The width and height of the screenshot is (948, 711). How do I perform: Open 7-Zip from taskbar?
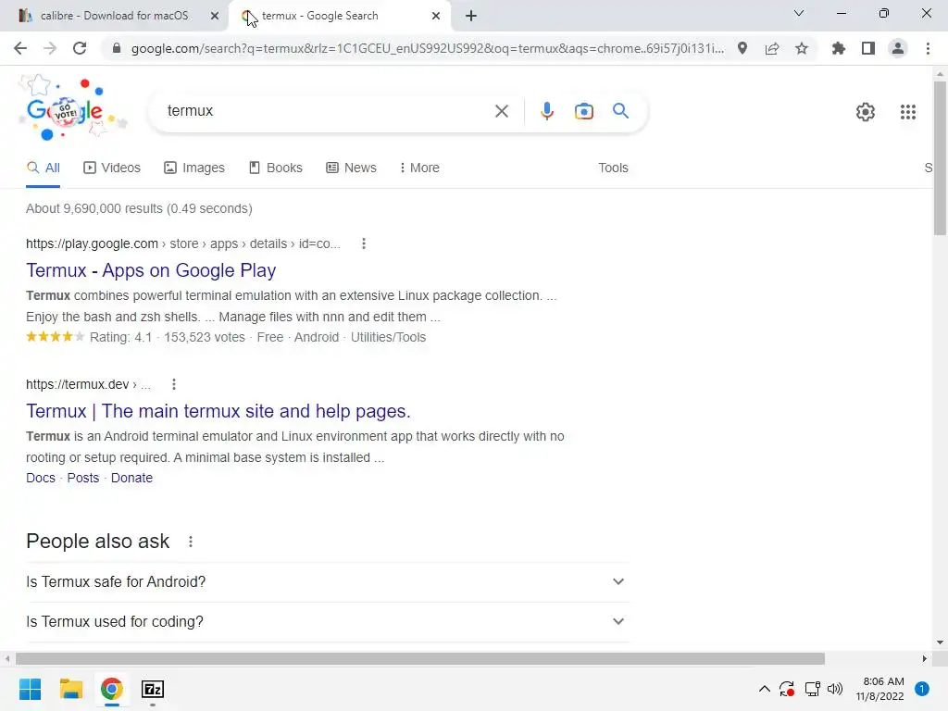pyautogui.click(x=153, y=689)
